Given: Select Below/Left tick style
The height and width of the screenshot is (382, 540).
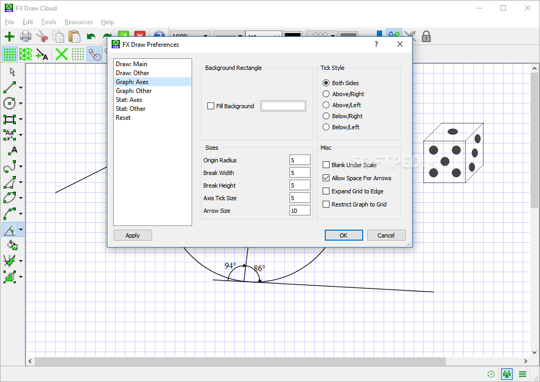Looking at the screenshot, I should point(326,127).
